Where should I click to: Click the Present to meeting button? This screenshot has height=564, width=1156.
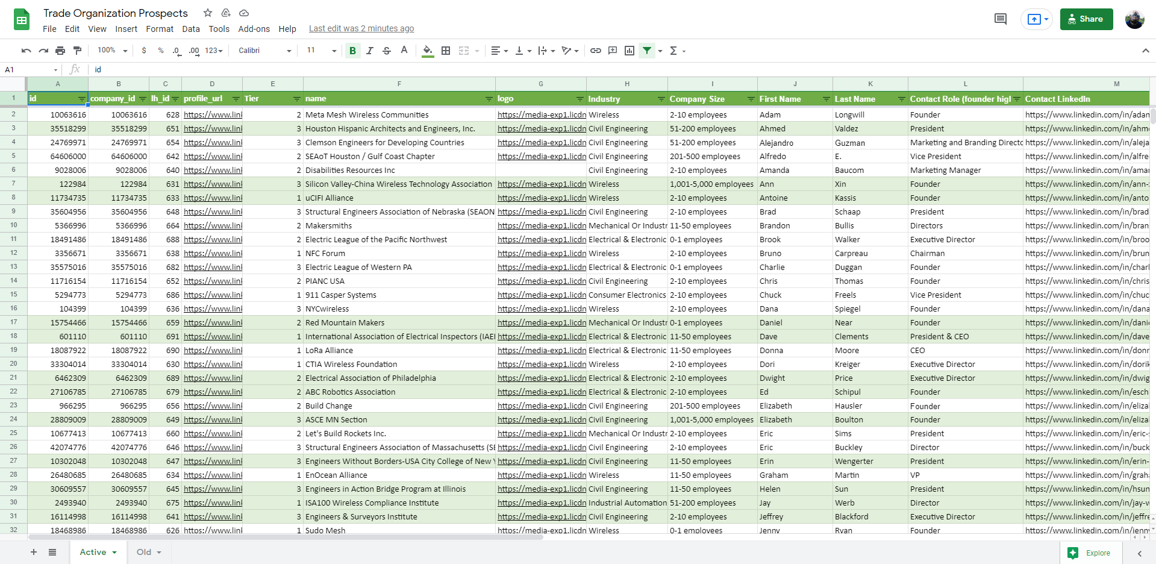tap(1036, 19)
